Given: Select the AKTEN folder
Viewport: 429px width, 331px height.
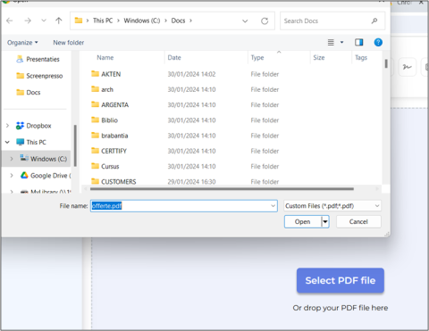Looking at the screenshot, I should point(111,74).
